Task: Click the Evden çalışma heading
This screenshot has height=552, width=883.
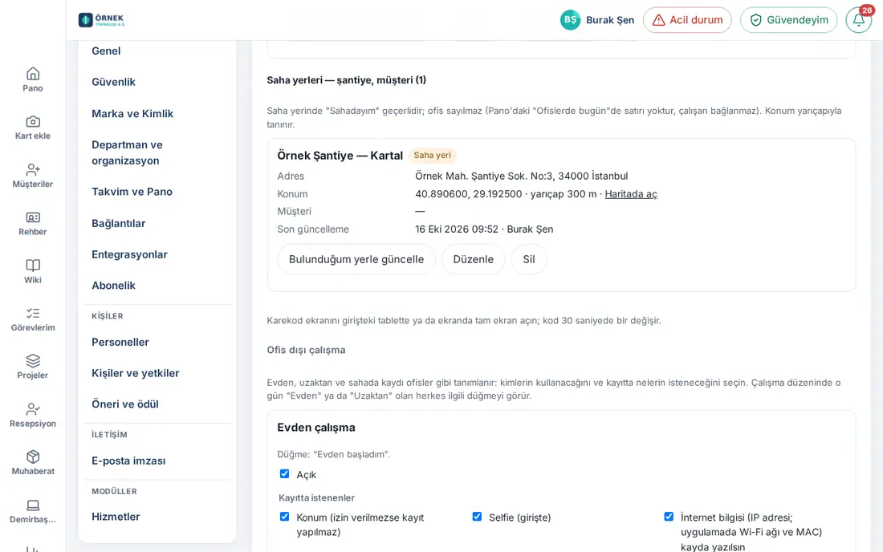Action: coord(316,428)
